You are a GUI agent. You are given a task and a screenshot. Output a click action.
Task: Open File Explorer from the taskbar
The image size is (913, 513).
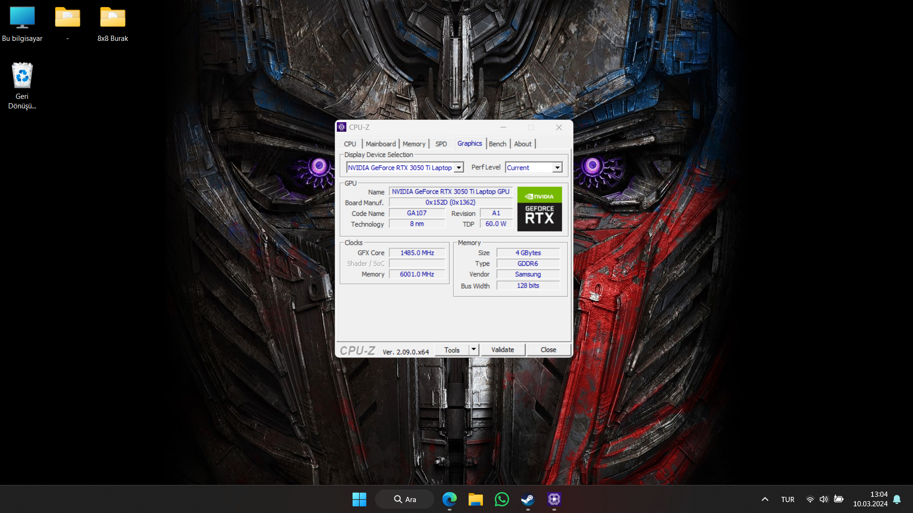tap(475, 499)
